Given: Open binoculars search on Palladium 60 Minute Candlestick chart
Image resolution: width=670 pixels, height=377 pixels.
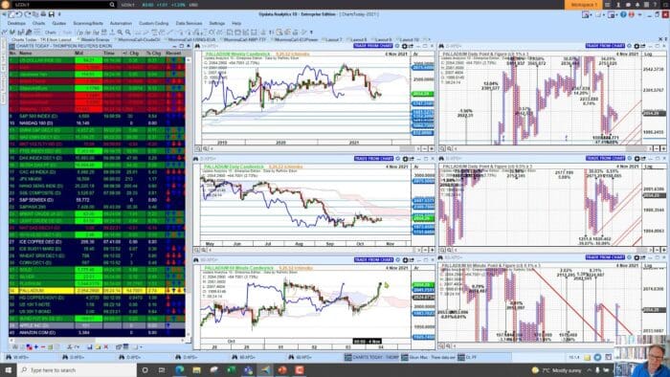Looking at the screenshot, I should (197, 259).
